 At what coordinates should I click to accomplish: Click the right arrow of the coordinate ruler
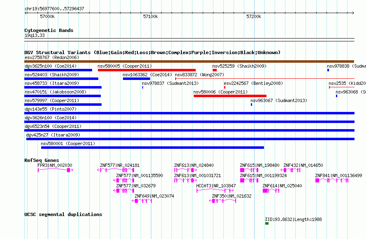click(353, 13)
